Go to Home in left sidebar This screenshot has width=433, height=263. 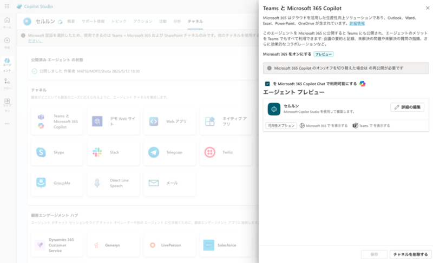pos(7,23)
